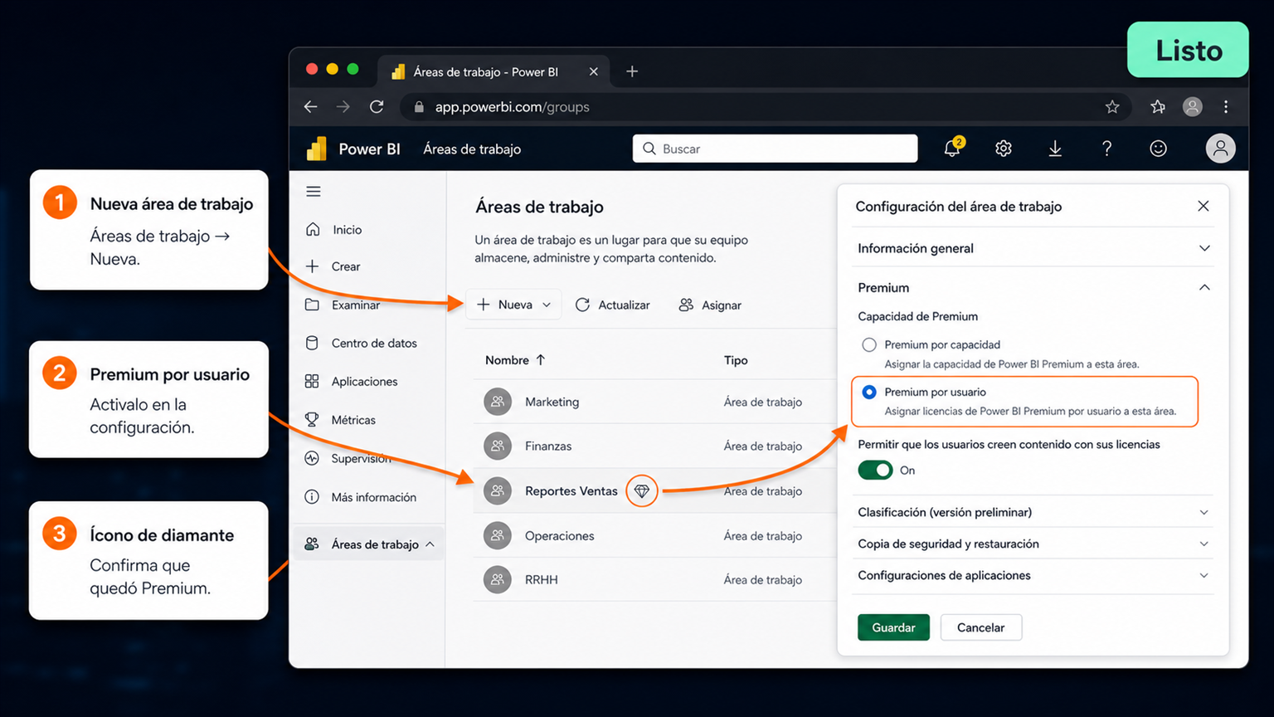Click the Guardar button

pyautogui.click(x=893, y=627)
